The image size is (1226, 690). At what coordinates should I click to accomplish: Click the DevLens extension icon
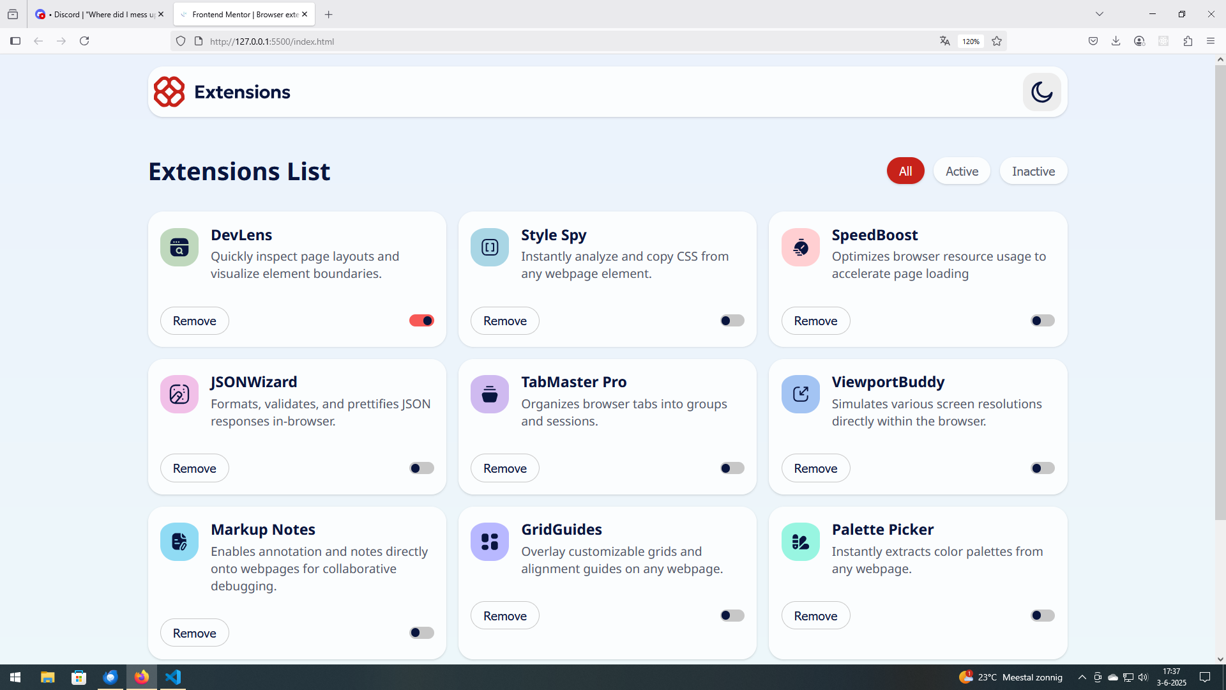(x=179, y=247)
